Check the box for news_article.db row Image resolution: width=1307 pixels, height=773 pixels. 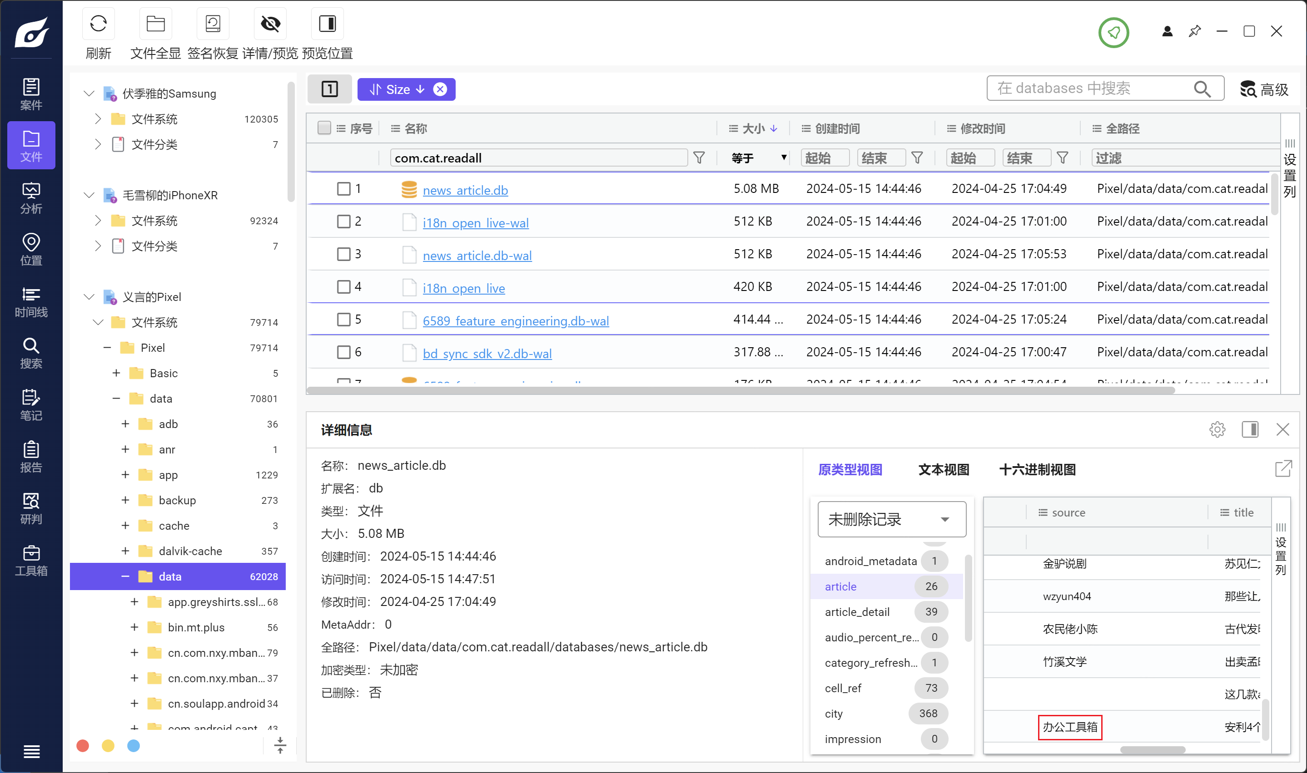click(x=343, y=189)
